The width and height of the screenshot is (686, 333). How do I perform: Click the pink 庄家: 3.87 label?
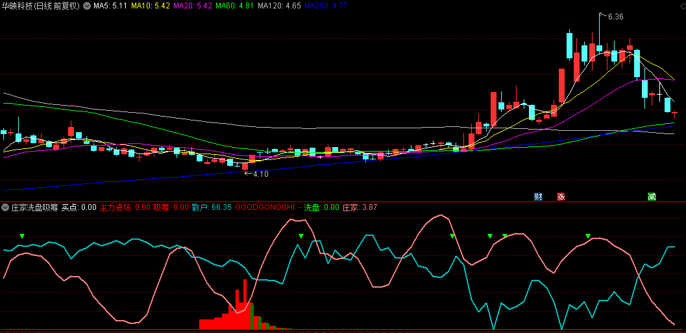(360, 207)
